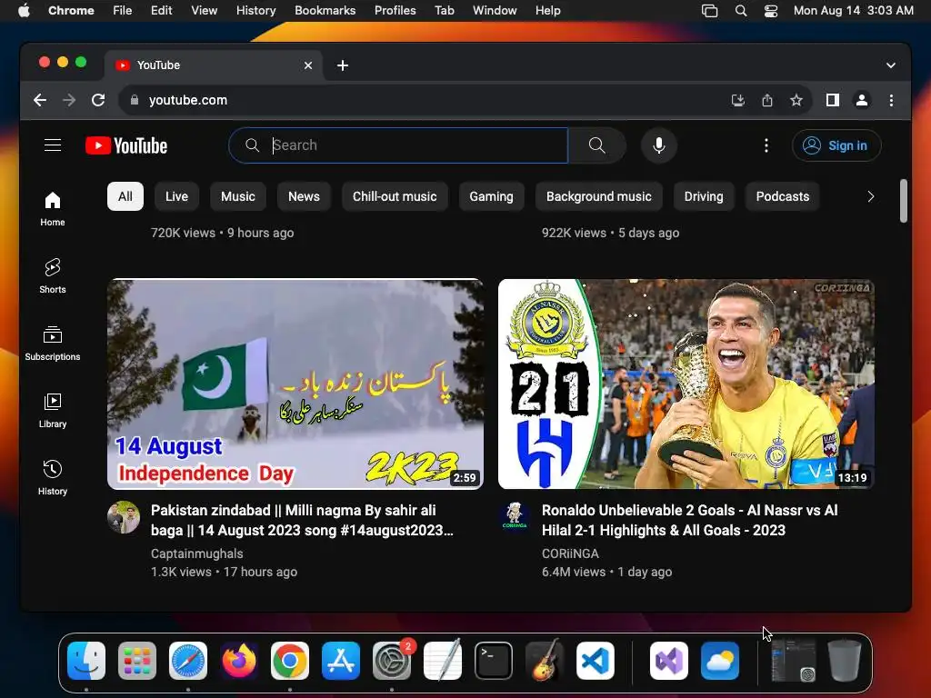The height and width of the screenshot is (698, 931).
Task: Open Finder from the Dock
Action: click(x=86, y=661)
